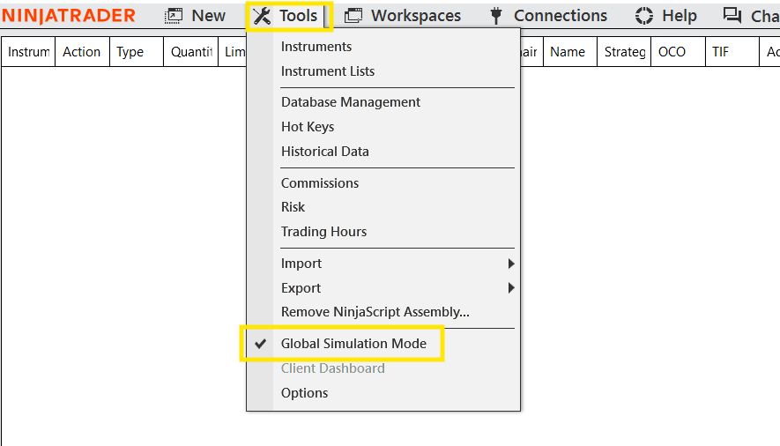Click the Tools wrench icon
Image resolution: width=780 pixels, height=446 pixels.
262,16
